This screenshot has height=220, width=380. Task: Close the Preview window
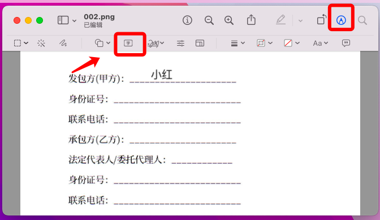pyautogui.click(x=17, y=20)
